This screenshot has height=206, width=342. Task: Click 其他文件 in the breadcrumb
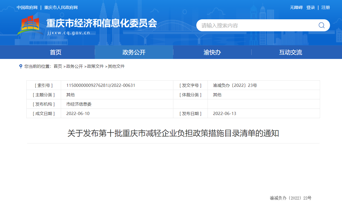click(x=116, y=66)
